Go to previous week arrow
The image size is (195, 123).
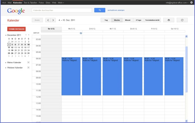point(48,20)
